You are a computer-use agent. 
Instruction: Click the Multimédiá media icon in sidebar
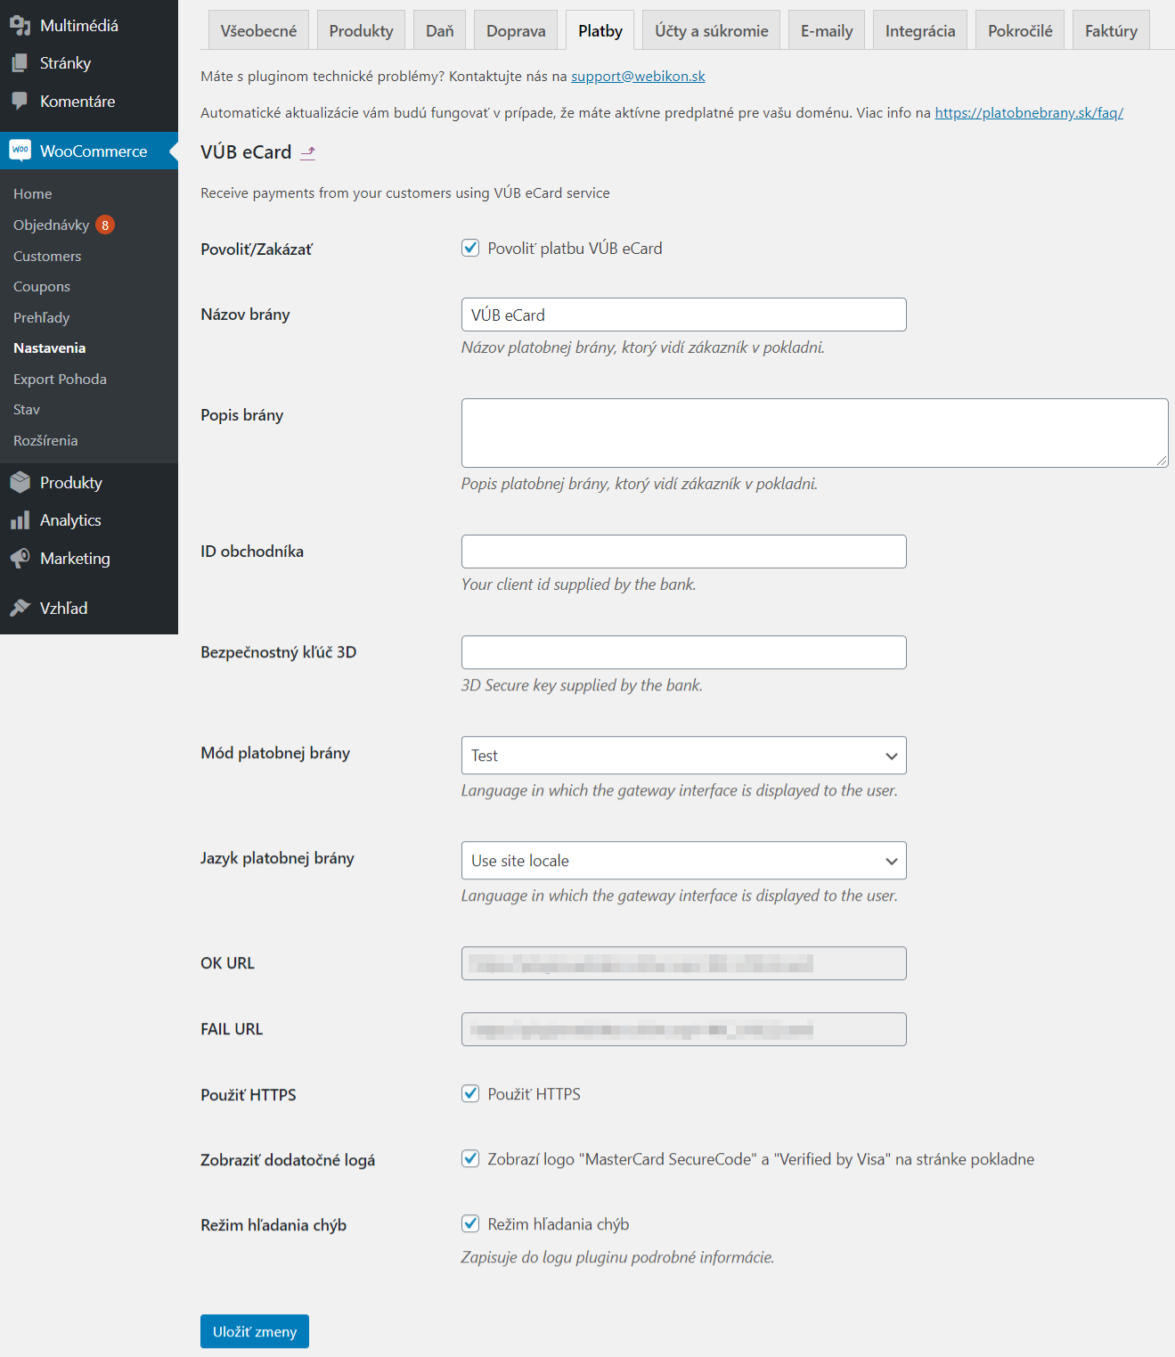[20, 26]
